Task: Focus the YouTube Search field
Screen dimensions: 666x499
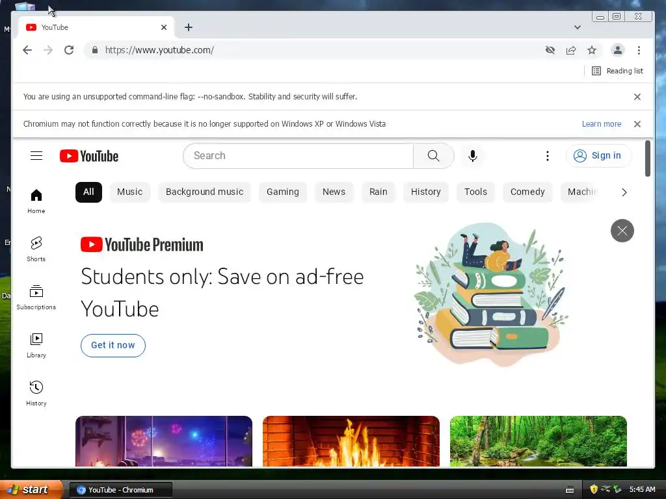Action: [298, 156]
